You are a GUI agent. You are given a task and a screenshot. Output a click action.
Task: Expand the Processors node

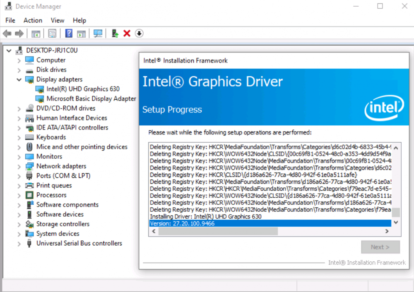click(x=19, y=196)
